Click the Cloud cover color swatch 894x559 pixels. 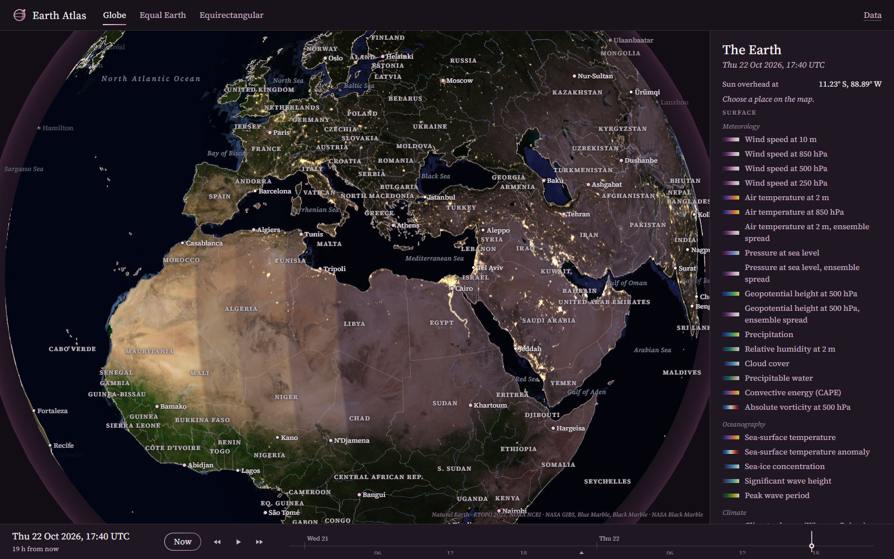(731, 363)
